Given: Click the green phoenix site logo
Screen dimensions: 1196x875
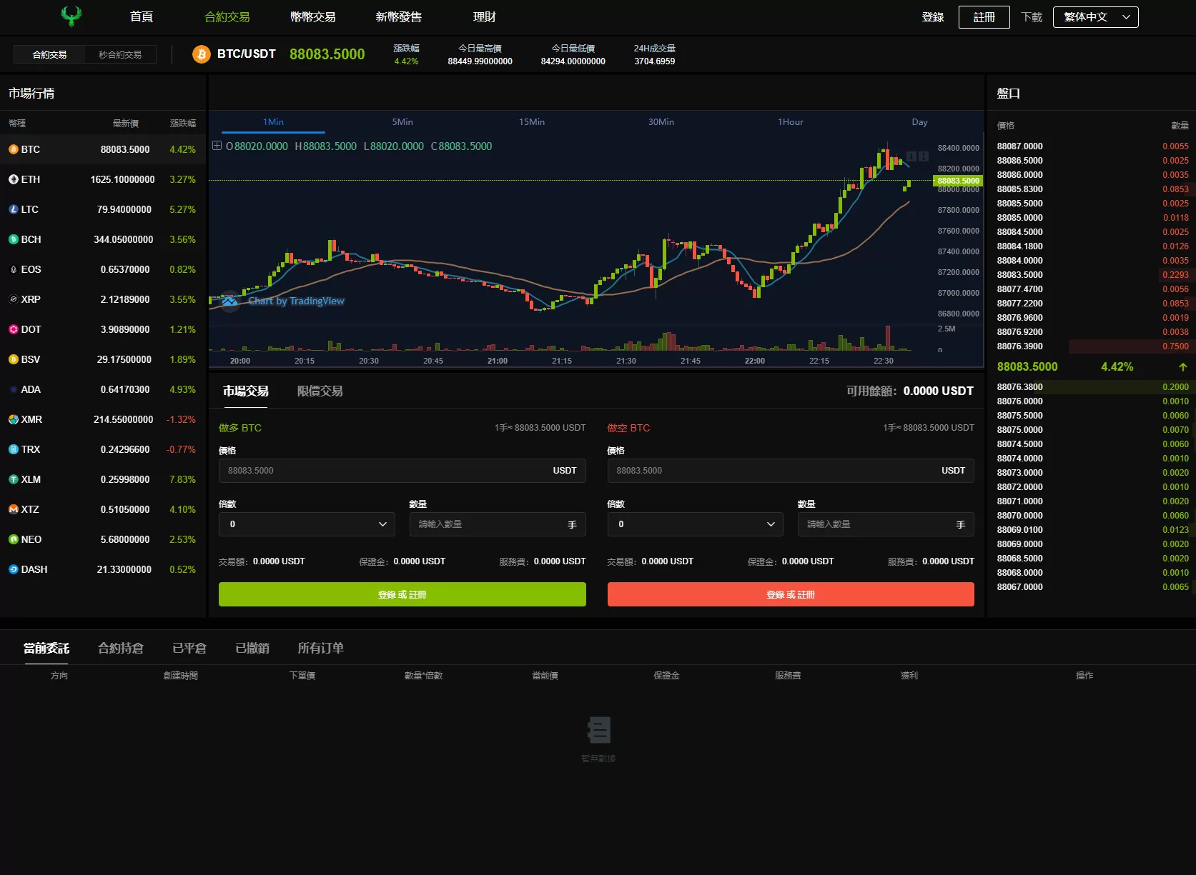Looking at the screenshot, I should [71, 16].
